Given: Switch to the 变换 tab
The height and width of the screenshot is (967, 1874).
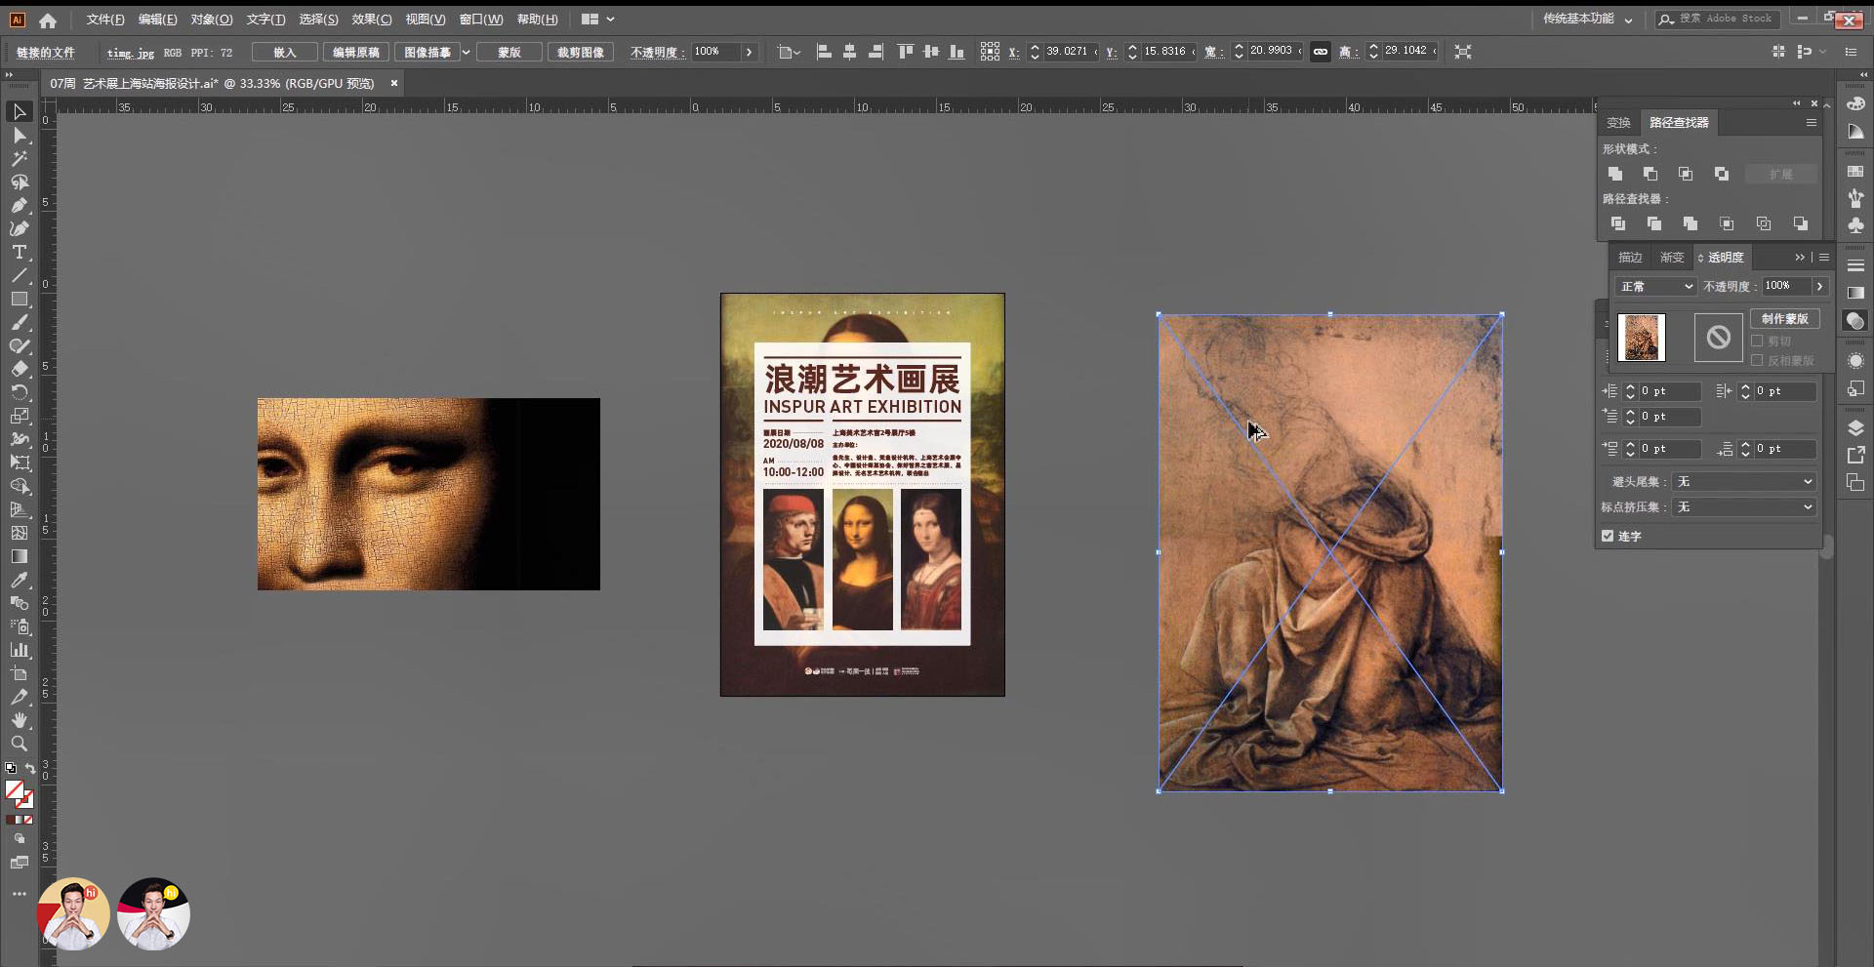Looking at the screenshot, I should tap(1618, 123).
